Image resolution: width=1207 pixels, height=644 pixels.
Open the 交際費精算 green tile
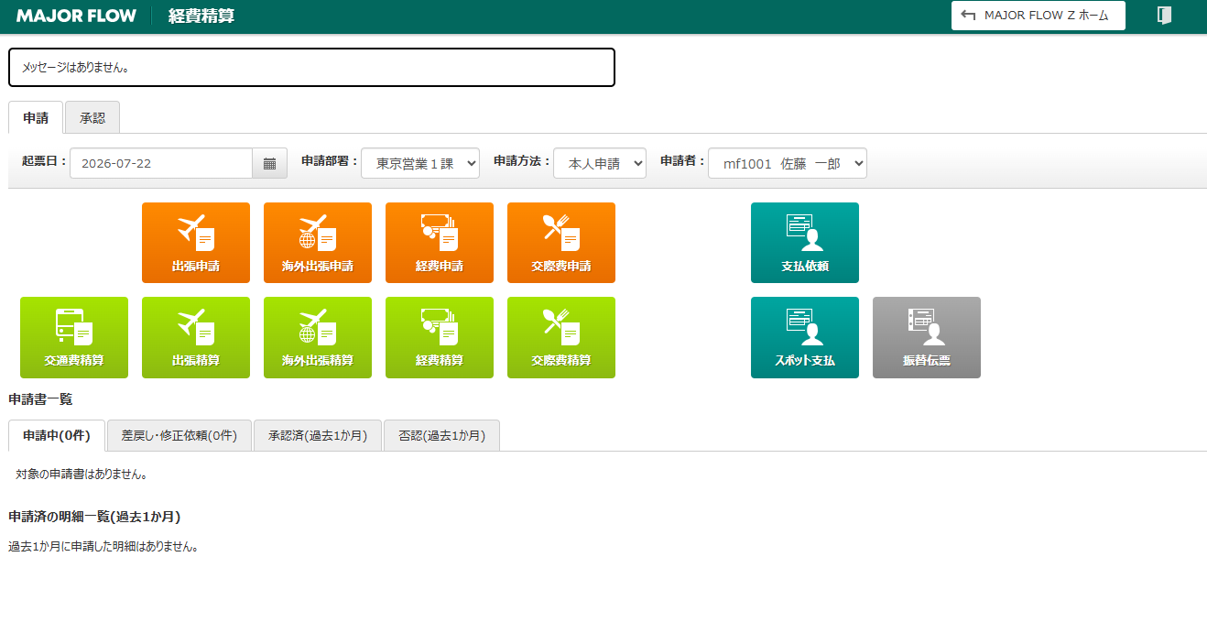pyautogui.click(x=561, y=337)
